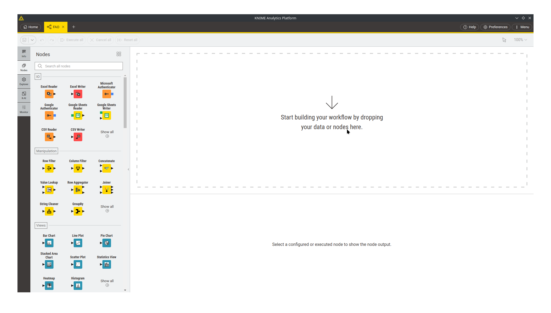Open the Menu in top right
551x313 pixels.
[x=522, y=27]
